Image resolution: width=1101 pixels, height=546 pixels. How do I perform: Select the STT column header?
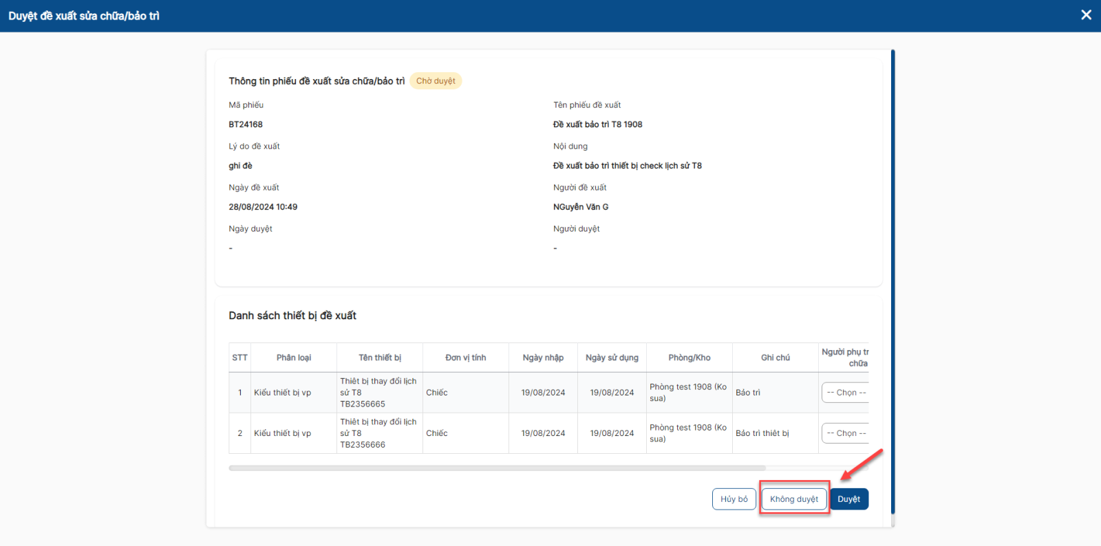239,358
